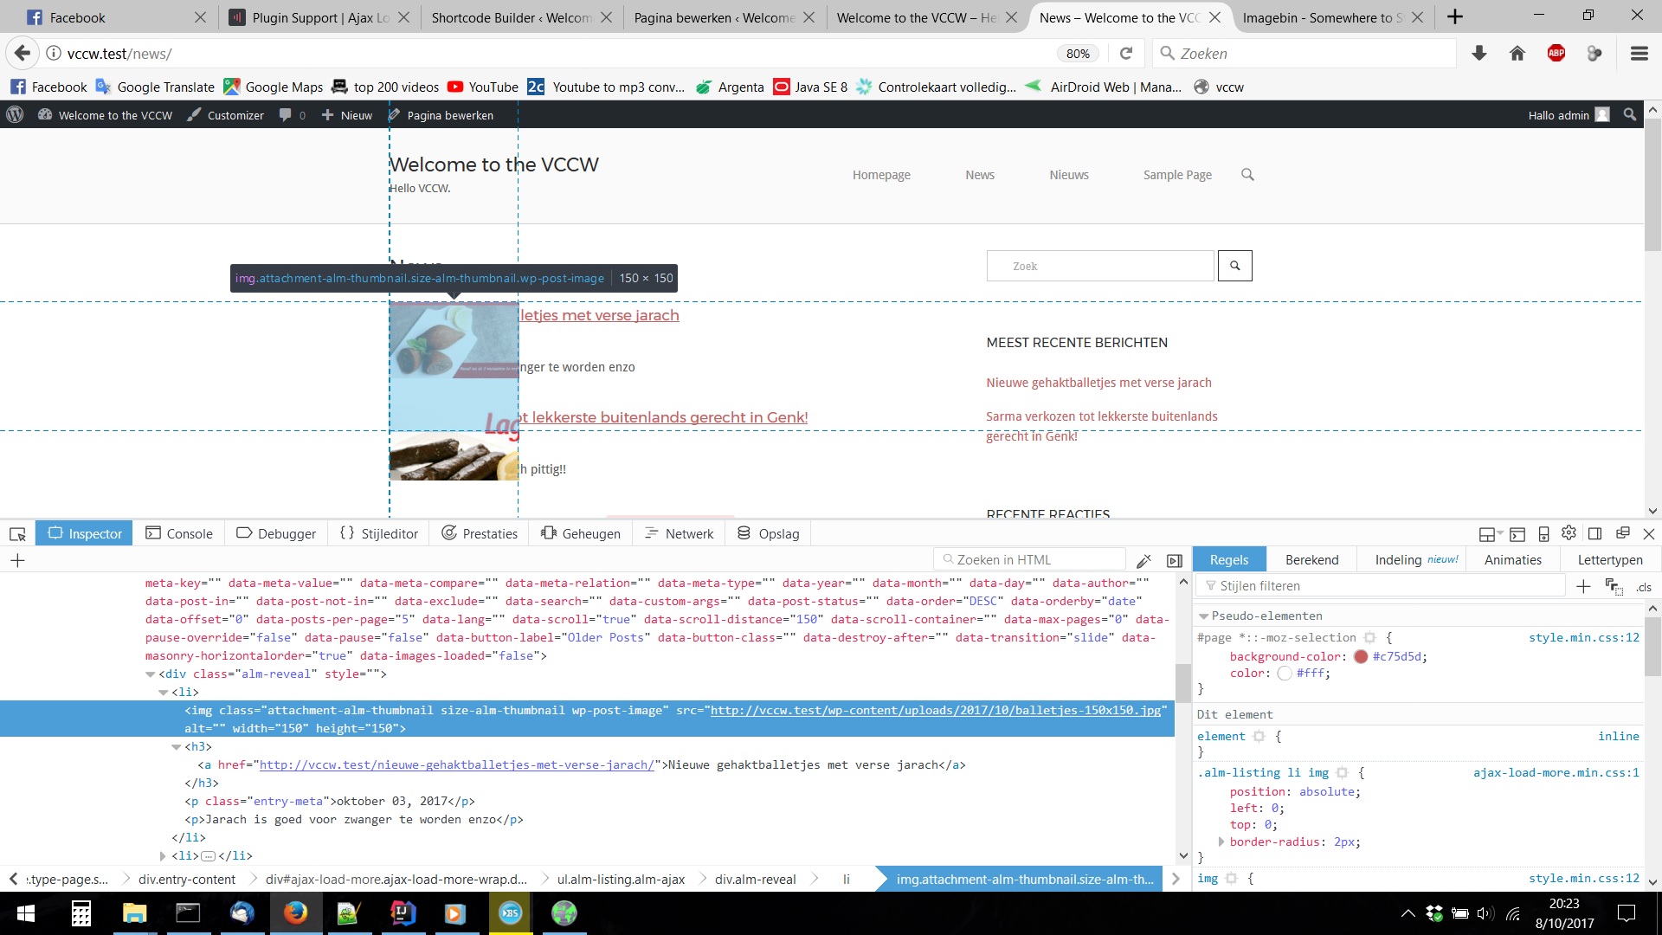The height and width of the screenshot is (935, 1662).
Task: Expand the border-radius property
Action: tap(1221, 842)
